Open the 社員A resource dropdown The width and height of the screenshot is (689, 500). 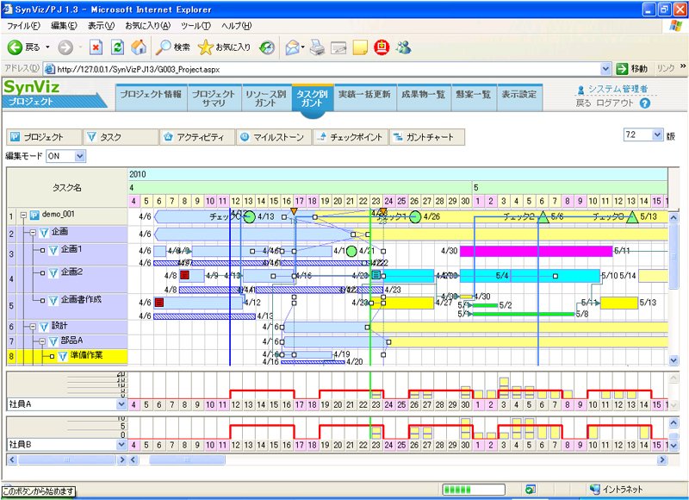[x=121, y=404]
